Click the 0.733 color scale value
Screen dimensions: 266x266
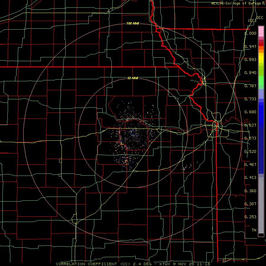(x=250, y=99)
